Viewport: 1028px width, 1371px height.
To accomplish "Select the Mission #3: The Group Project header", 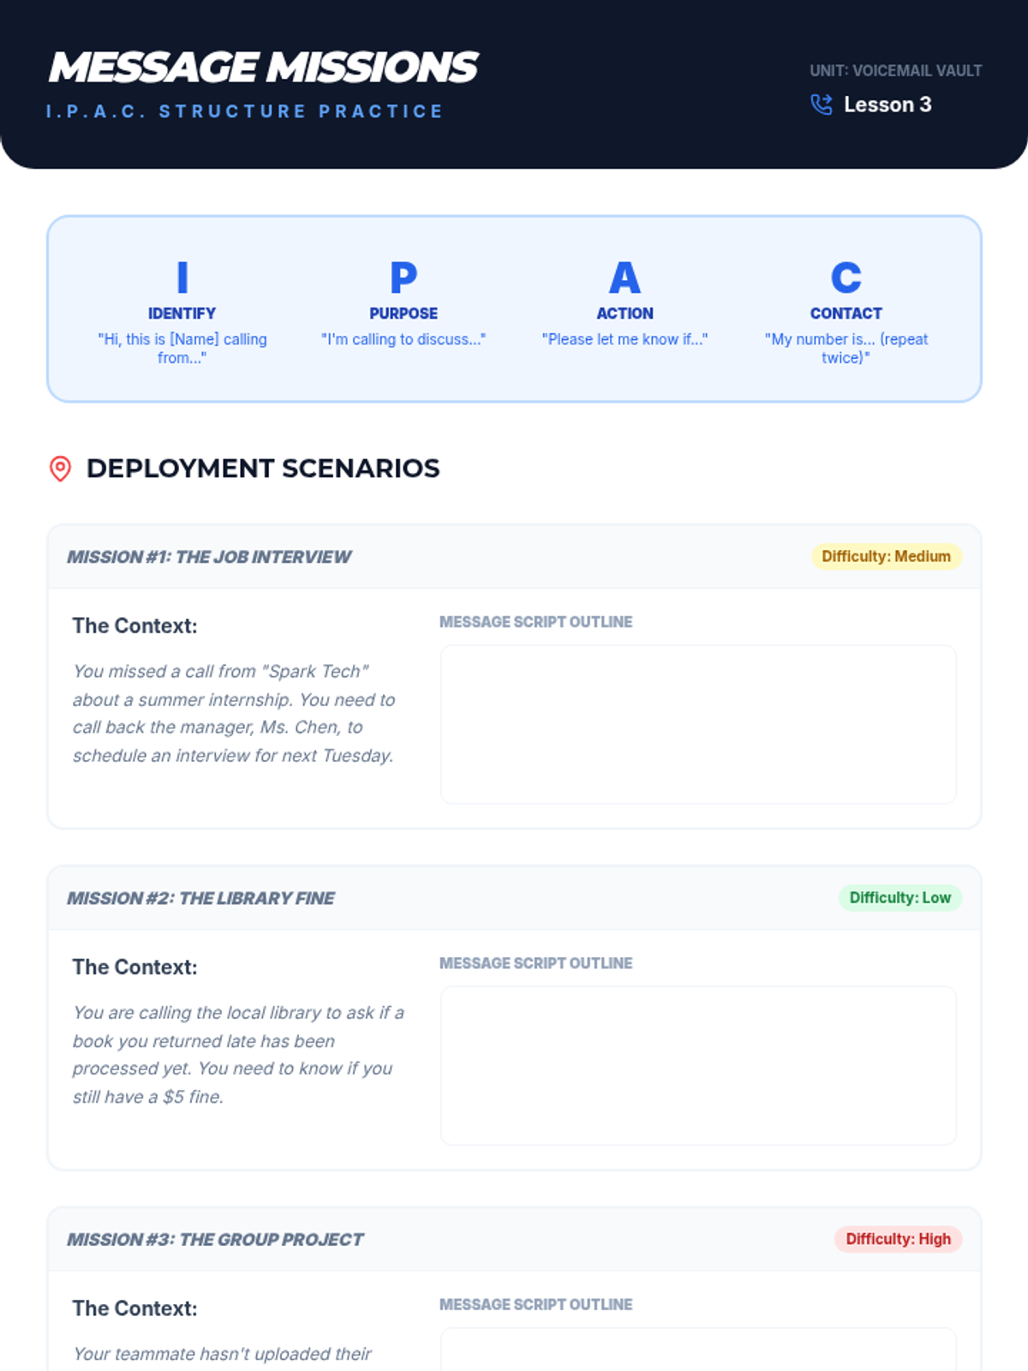I will pyautogui.click(x=215, y=1240).
